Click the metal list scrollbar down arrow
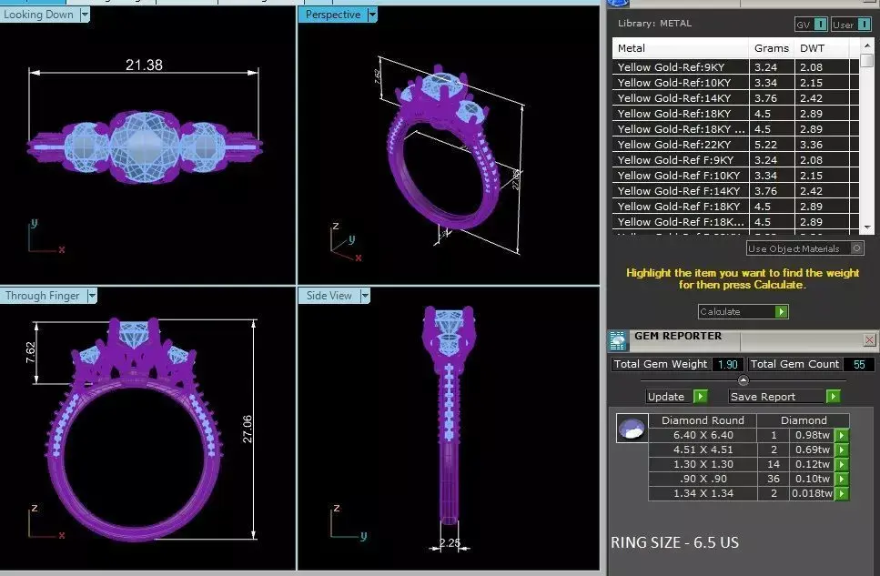Image resolution: width=880 pixels, height=576 pixels. 867,227
